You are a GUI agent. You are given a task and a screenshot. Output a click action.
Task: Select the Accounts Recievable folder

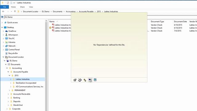click(x=22, y=94)
